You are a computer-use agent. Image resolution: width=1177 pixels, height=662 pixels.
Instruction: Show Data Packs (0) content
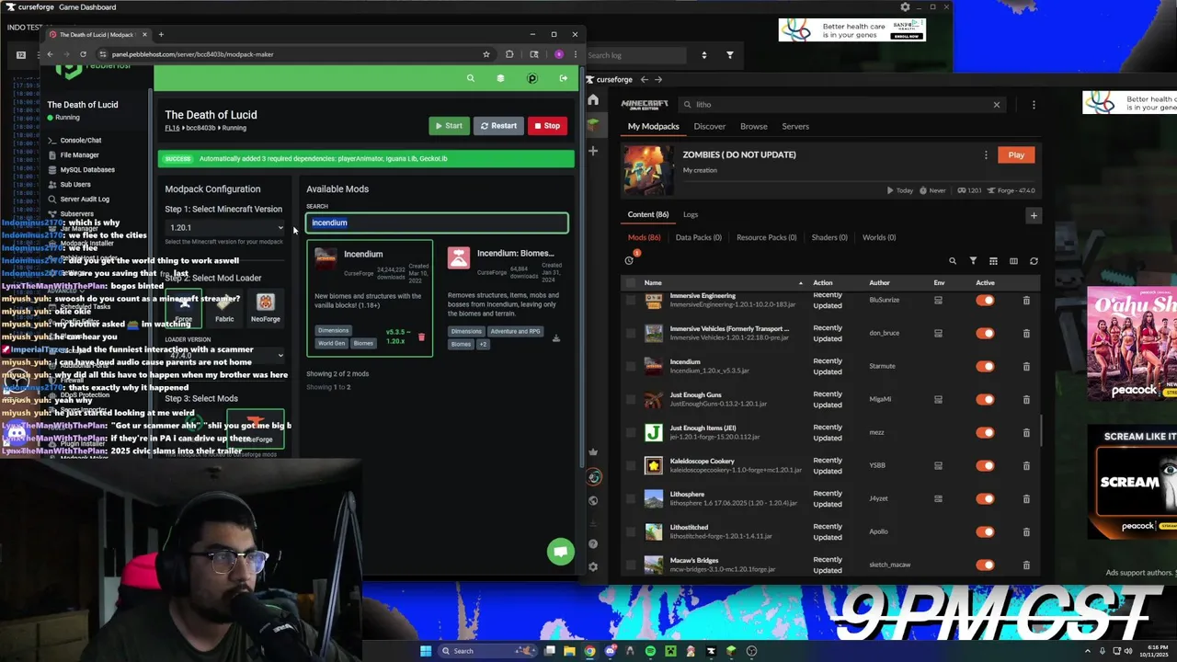699,238
